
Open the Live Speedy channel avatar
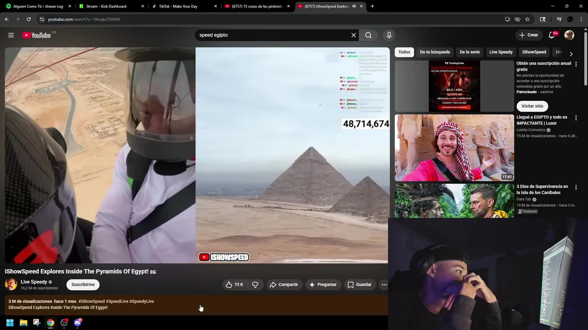pos(11,285)
